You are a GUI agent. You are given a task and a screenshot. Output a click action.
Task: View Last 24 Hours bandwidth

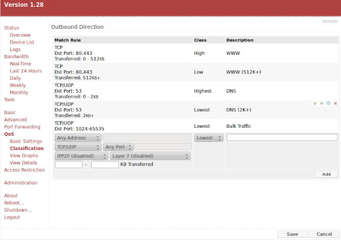[26, 71]
